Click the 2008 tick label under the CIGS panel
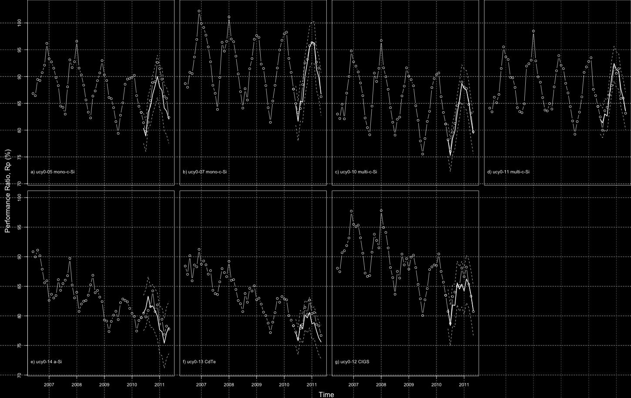The height and width of the screenshot is (398, 631). [x=381, y=385]
